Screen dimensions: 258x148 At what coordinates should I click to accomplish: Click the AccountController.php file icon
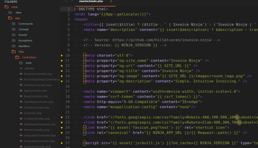(x=21, y=74)
